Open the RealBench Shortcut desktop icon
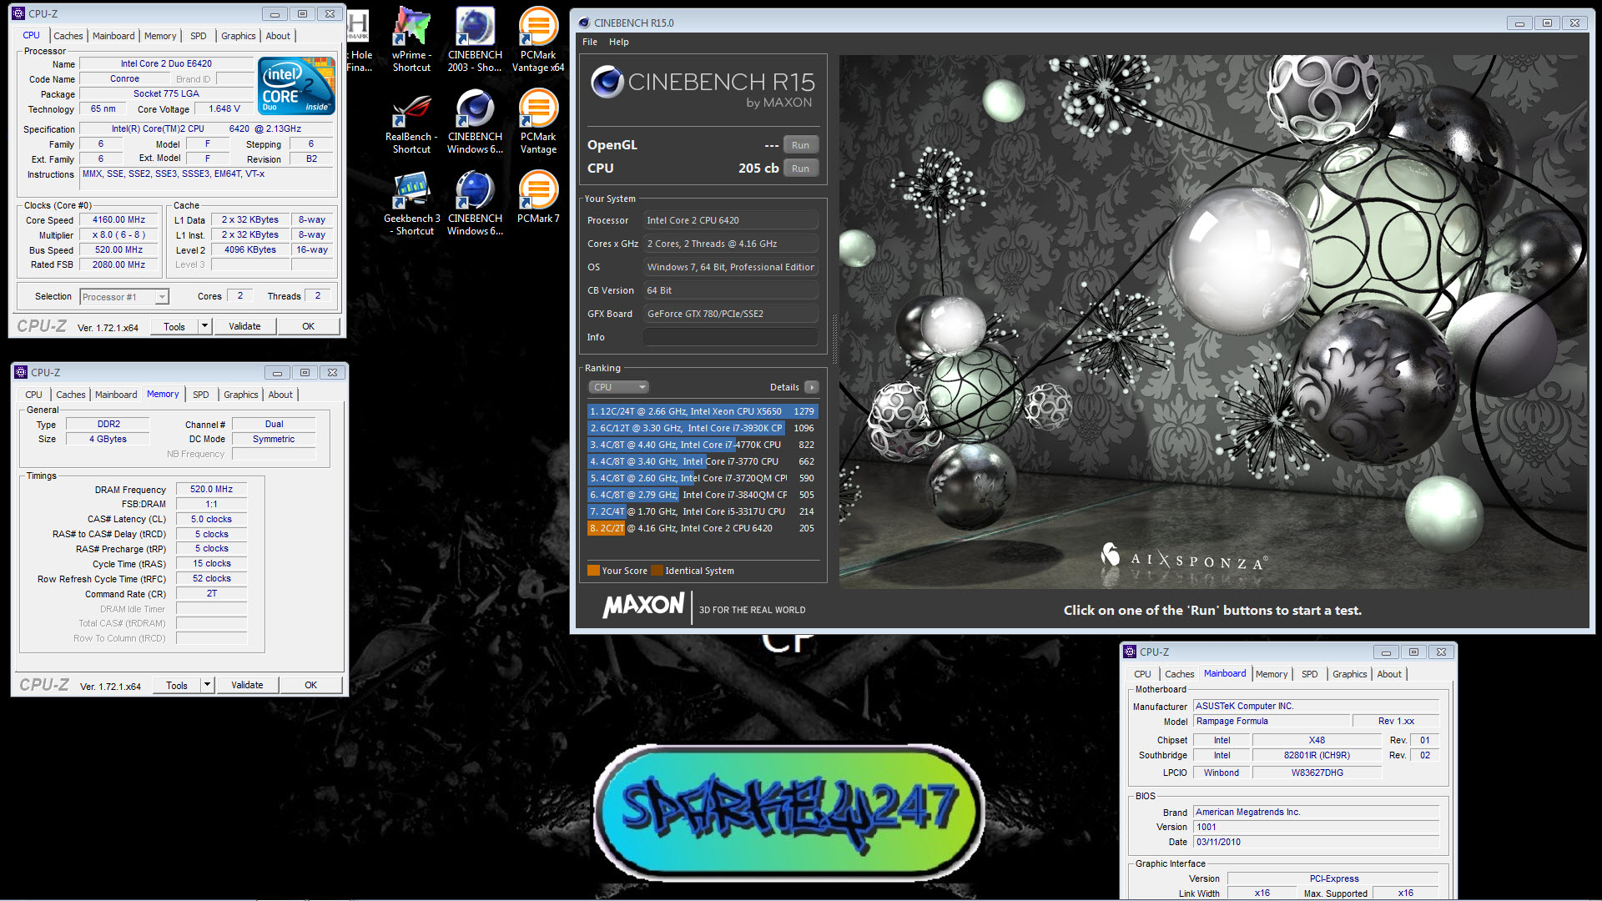Viewport: 1602px width, 901px height. click(x=411, y=122)
